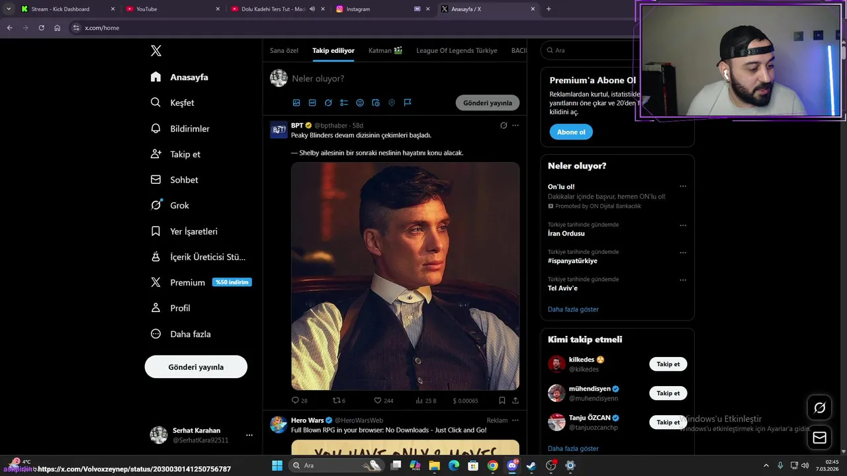The height and width of the screenshot is (476, 847).
Task: Follow mühendisyen with Takip et
Action: coord(668,393)
